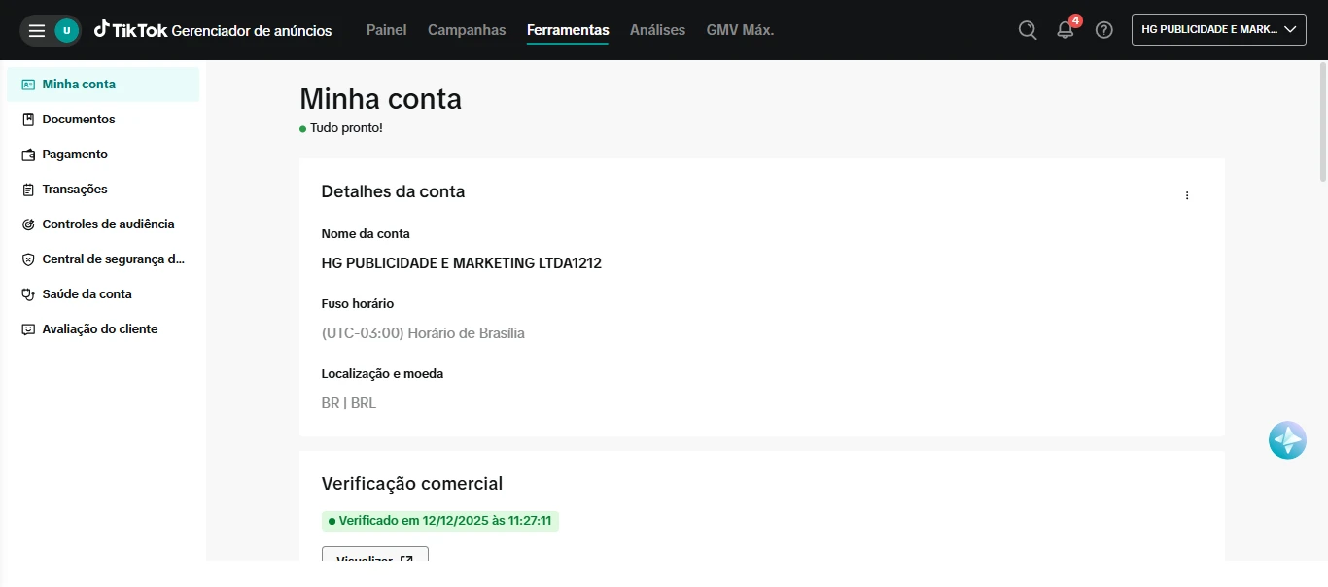Open Transações from the sidebar

pyautogui.click(x=75, y=190)
